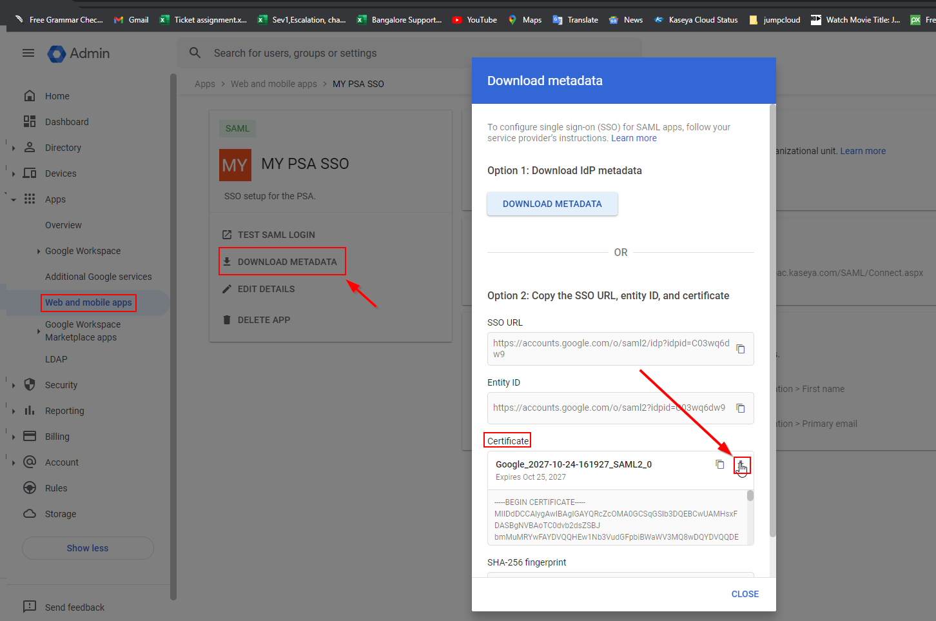Screen dimensions: 936x621
Task: Click the Billing card icon
Action: click(30, 437)
